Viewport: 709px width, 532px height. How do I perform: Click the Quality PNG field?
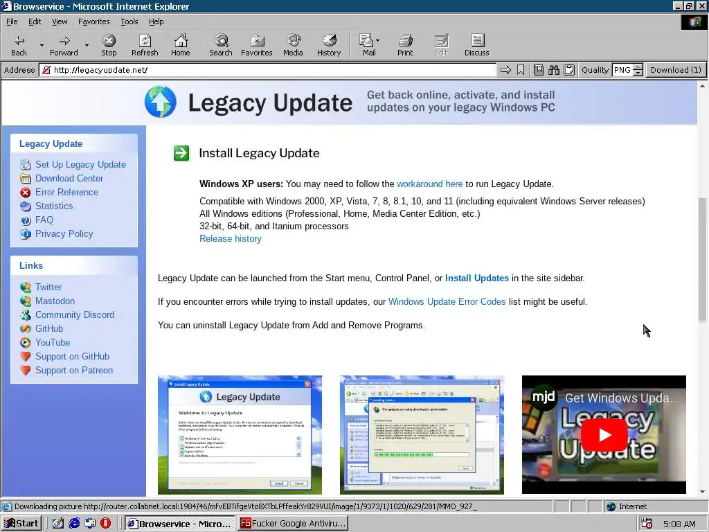(x=622, y=70)
